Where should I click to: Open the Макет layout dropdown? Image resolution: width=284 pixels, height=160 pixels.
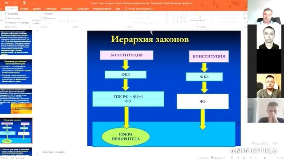47,14
